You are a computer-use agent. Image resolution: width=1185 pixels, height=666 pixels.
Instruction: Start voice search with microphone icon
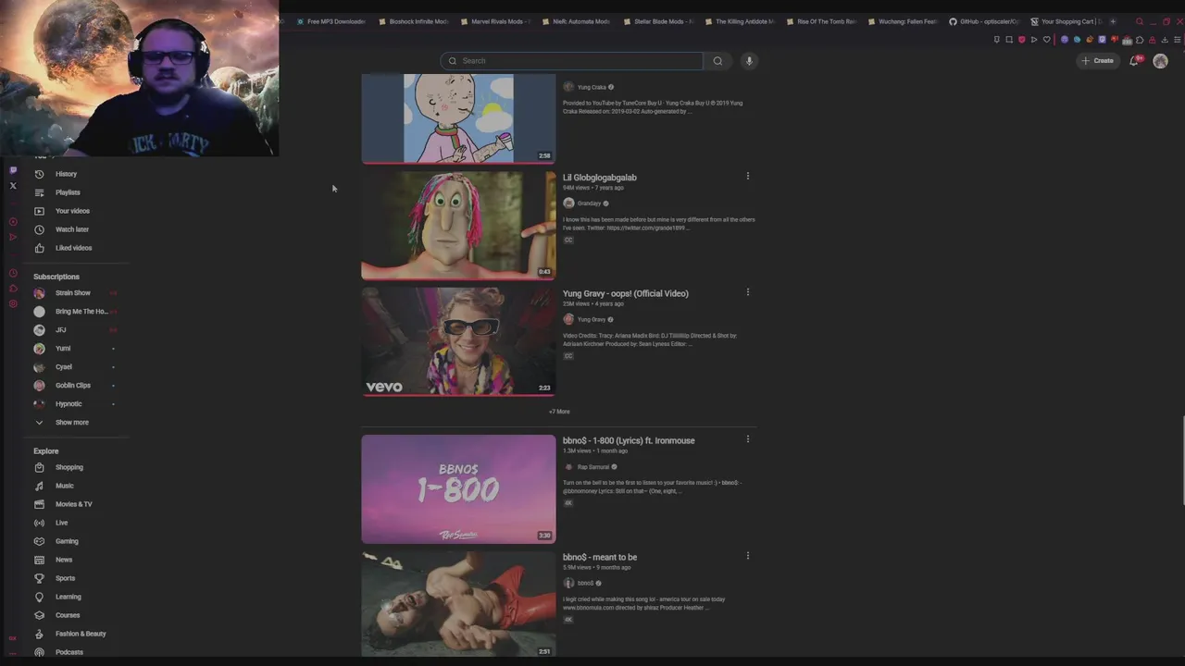pos(749,61)
